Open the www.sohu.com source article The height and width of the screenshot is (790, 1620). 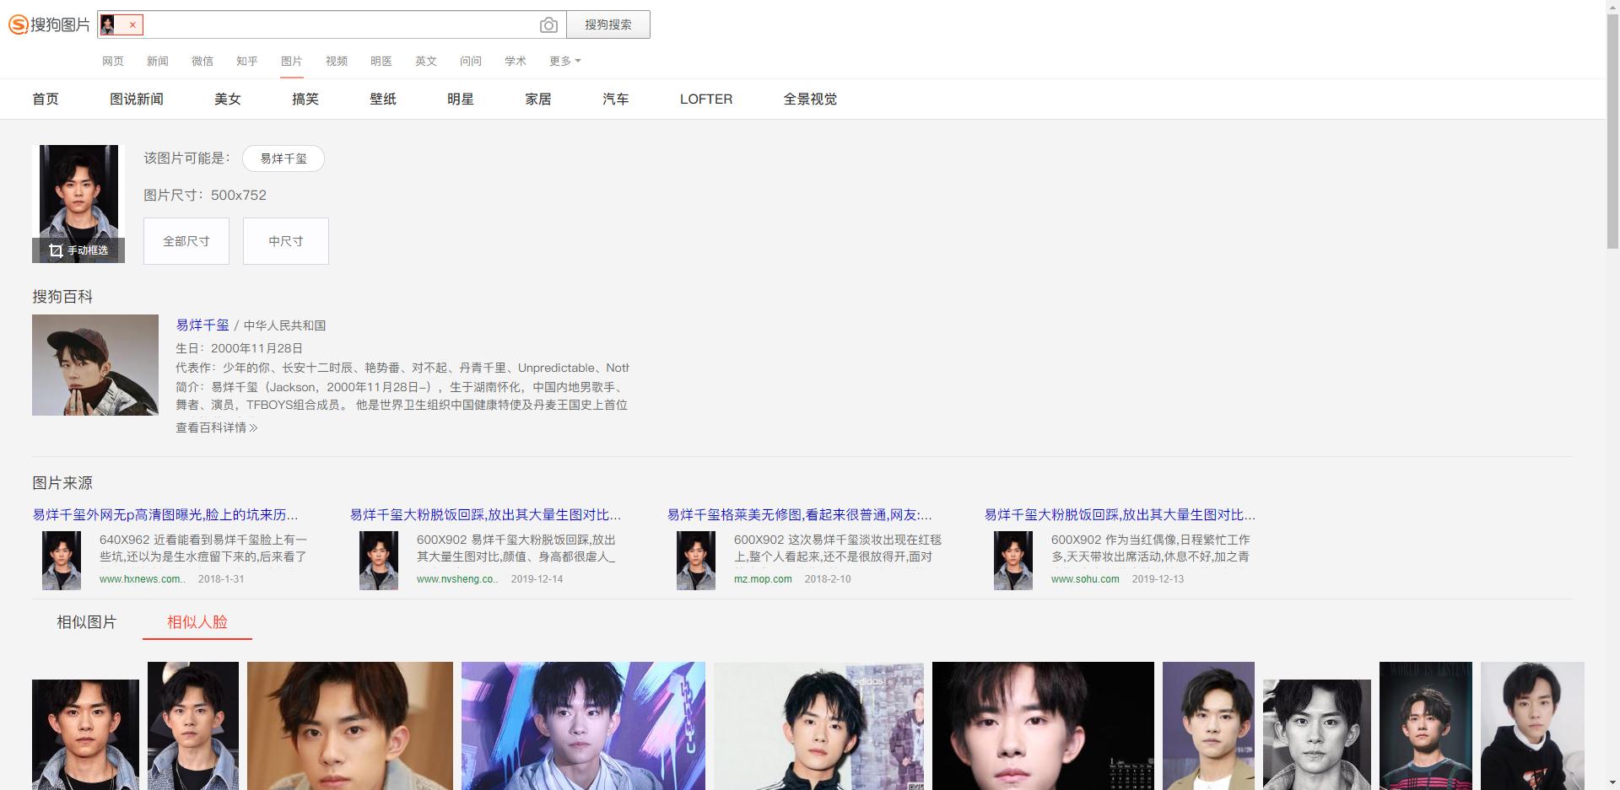[1085, 579]
